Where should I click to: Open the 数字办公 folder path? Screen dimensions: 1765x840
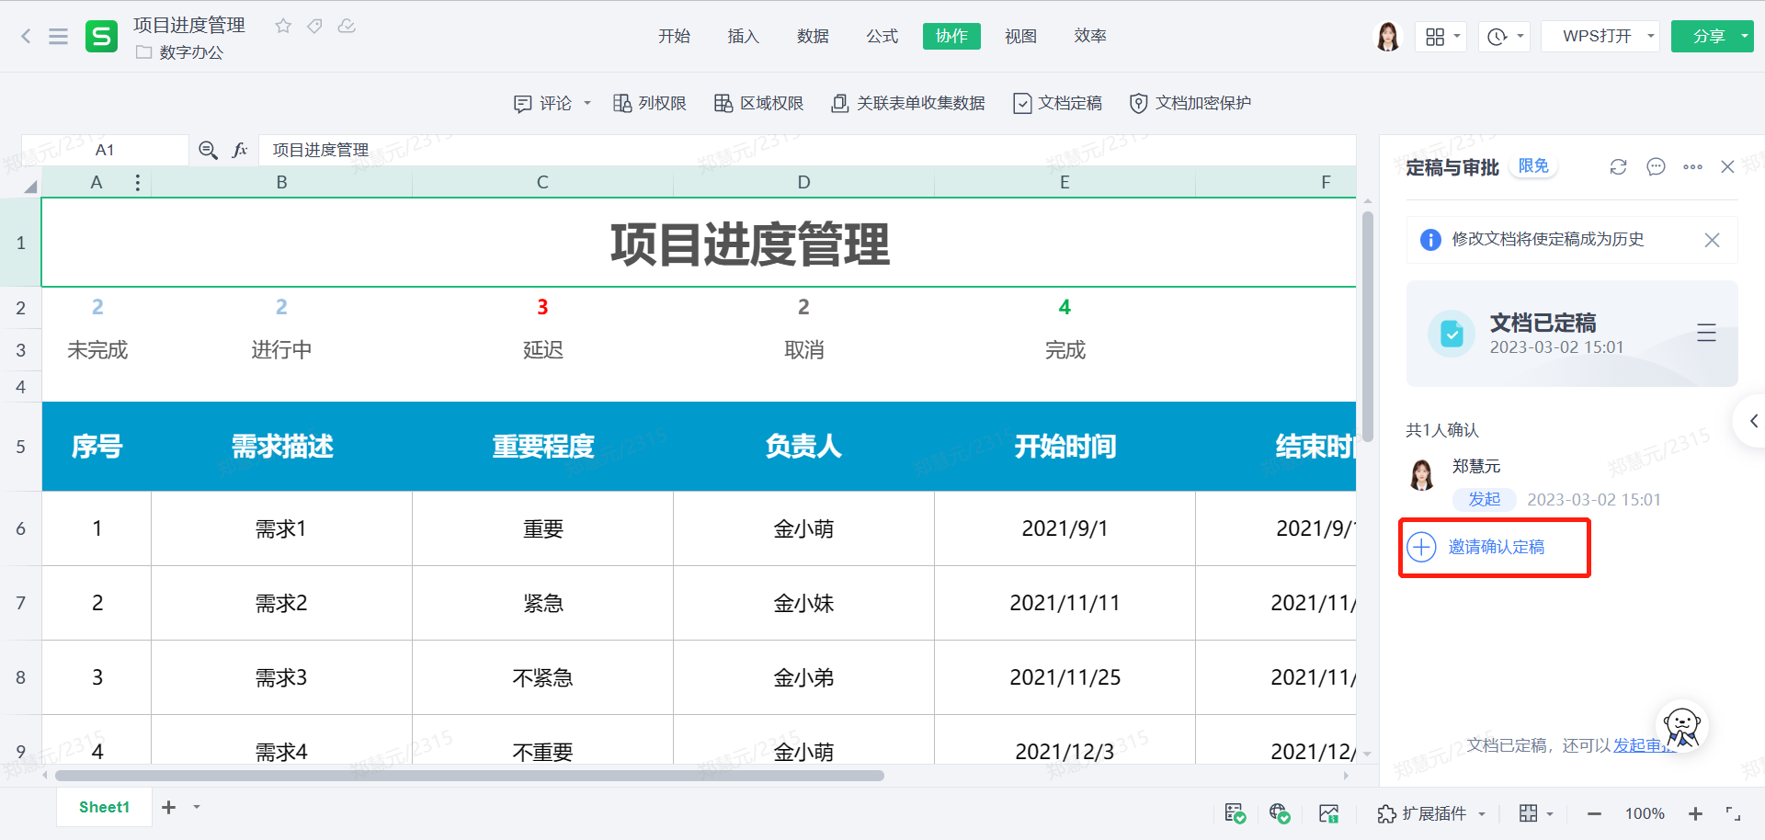[180, 52]
